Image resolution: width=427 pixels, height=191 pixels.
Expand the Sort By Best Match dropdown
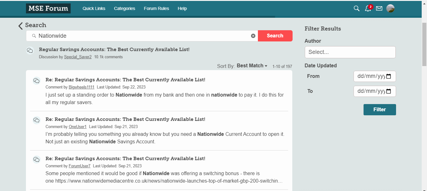pyautogui.click(x=252, y=66)
